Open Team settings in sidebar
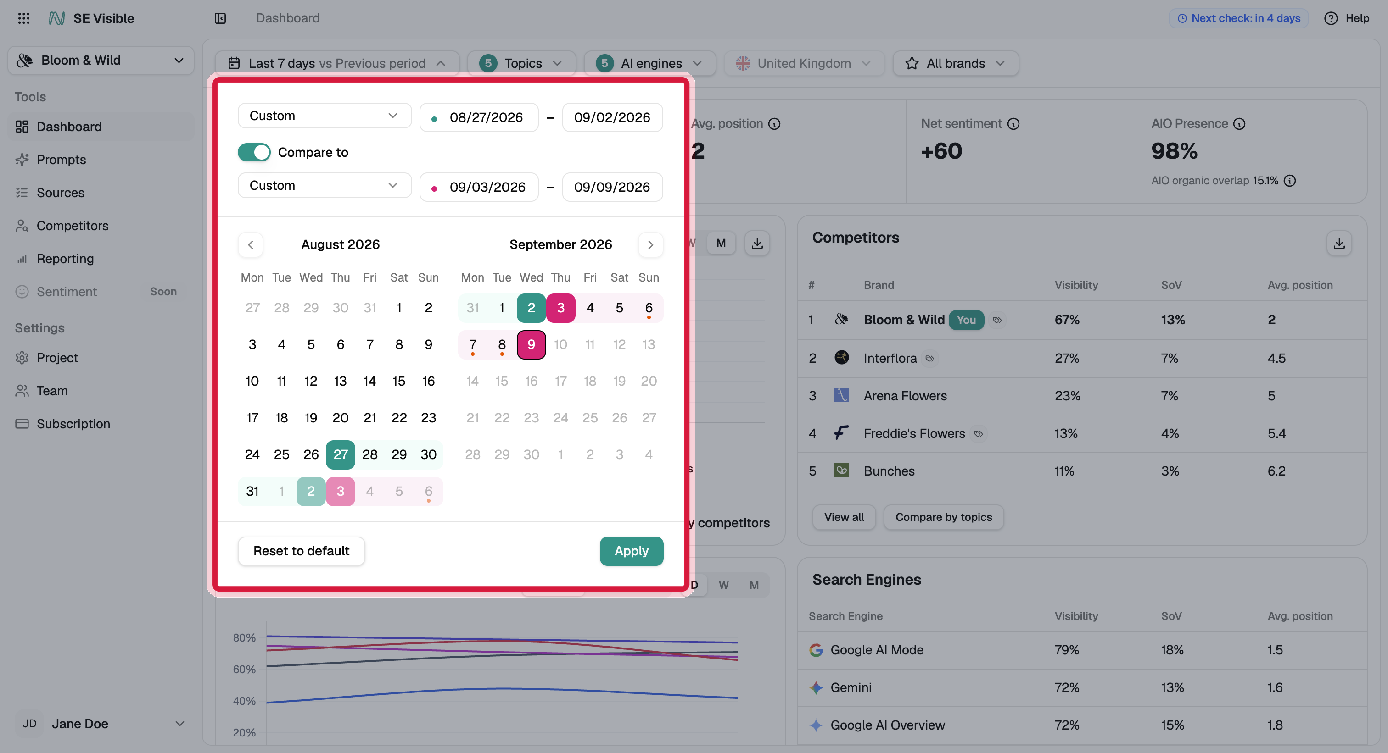This screenshot has width=1388, height=753. (101, 391)
